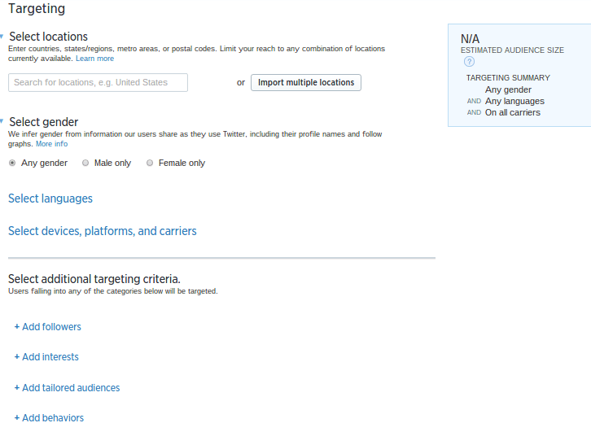Screen dimensions: 591x423
Task: Choose the Female only radio option
Action: (x=150, y=164)
